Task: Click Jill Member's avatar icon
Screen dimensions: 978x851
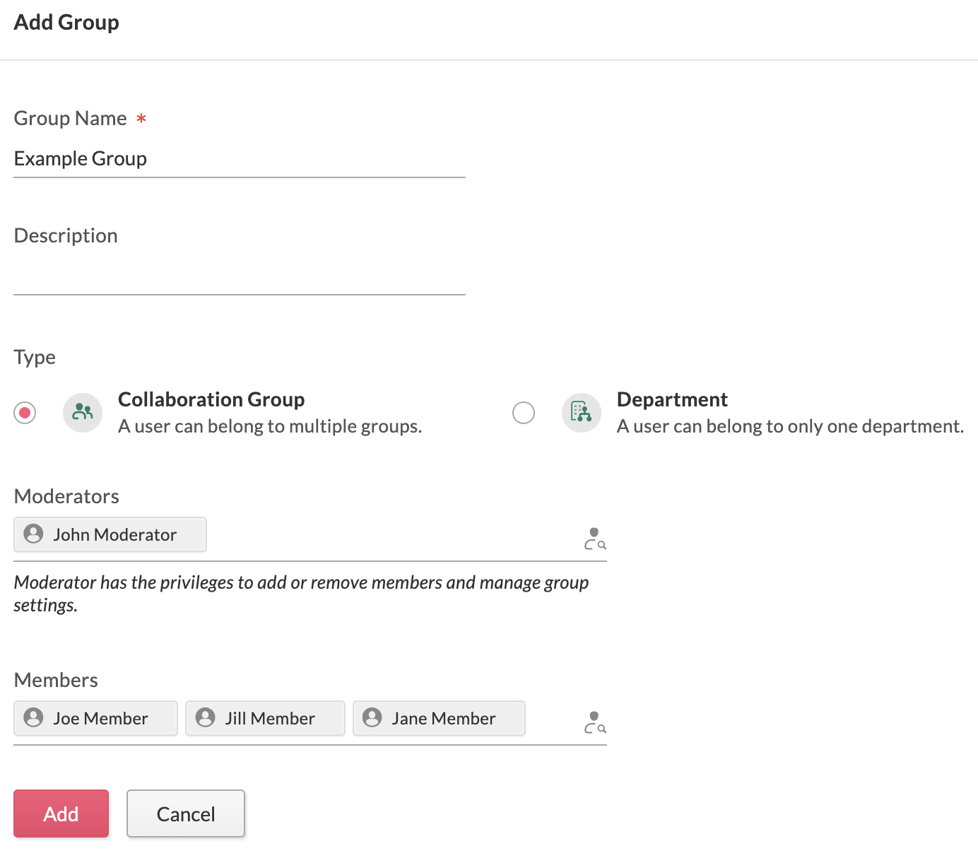Action: click(205, 718)
